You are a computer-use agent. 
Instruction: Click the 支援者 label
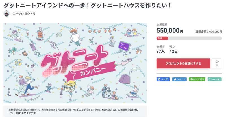[160, 46]
